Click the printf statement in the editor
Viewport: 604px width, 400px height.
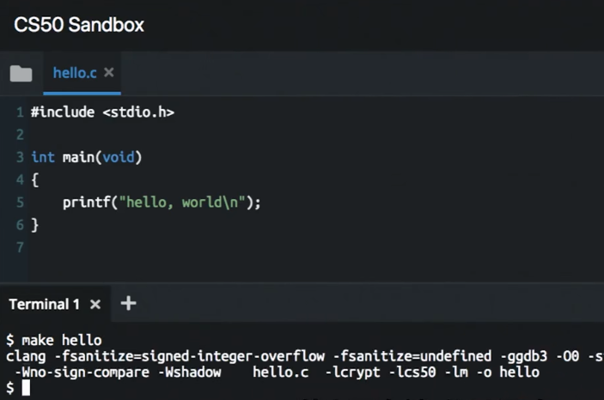(162, 203)
